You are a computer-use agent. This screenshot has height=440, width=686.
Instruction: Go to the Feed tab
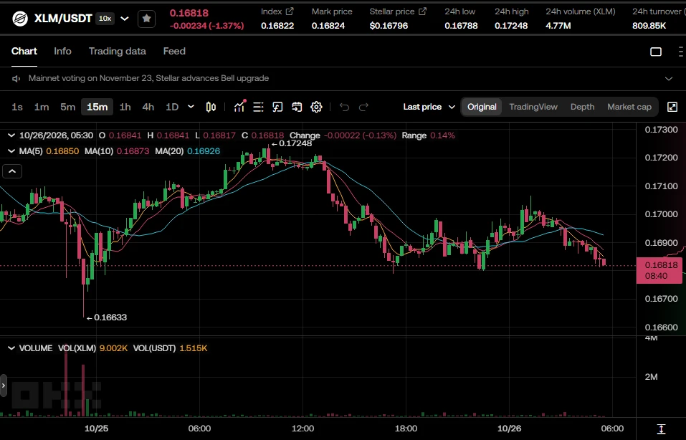coord(174,51)
